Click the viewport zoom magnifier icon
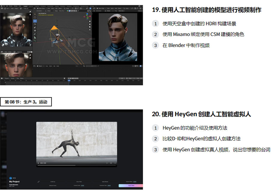 pyautogui.click(x=90, y=22)
